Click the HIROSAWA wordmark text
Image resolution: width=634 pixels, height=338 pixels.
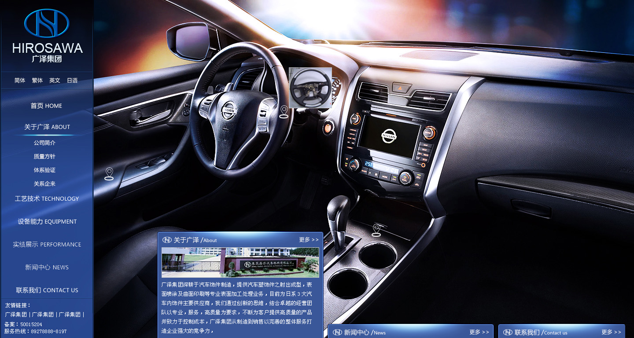48,48
